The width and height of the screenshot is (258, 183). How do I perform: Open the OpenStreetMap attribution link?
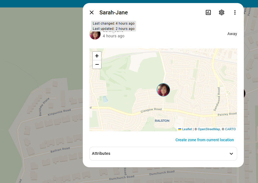(x=209, y=129)
